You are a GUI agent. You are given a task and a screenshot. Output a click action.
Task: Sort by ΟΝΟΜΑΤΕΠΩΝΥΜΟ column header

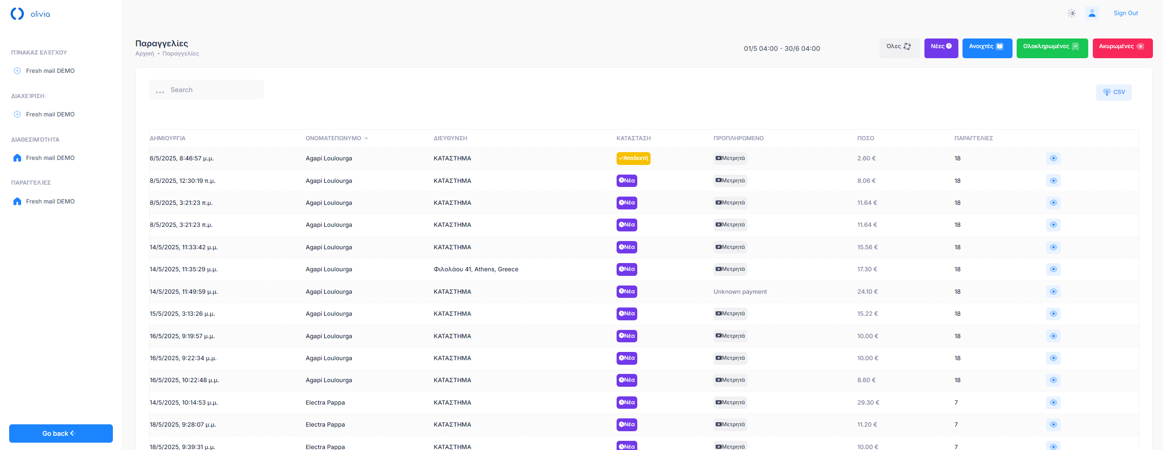334,138
